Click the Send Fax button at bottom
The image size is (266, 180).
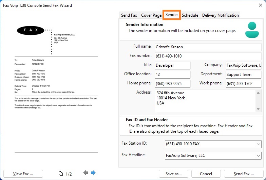click(x=244, y=174)
